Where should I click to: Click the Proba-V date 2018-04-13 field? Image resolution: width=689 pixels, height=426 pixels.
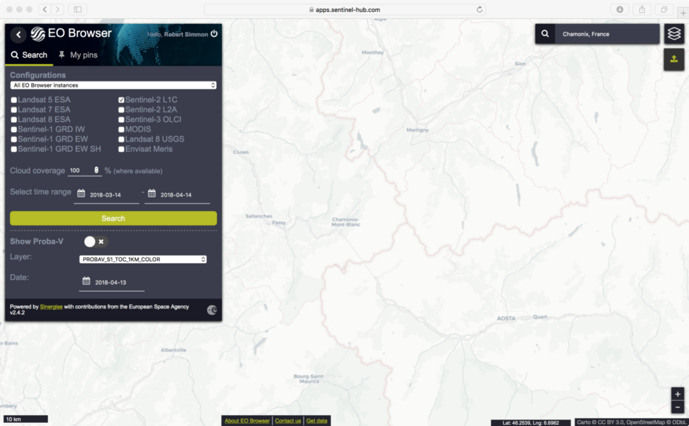112,282
